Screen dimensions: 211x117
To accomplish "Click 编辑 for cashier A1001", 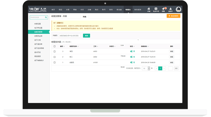I will click(172, 62).
